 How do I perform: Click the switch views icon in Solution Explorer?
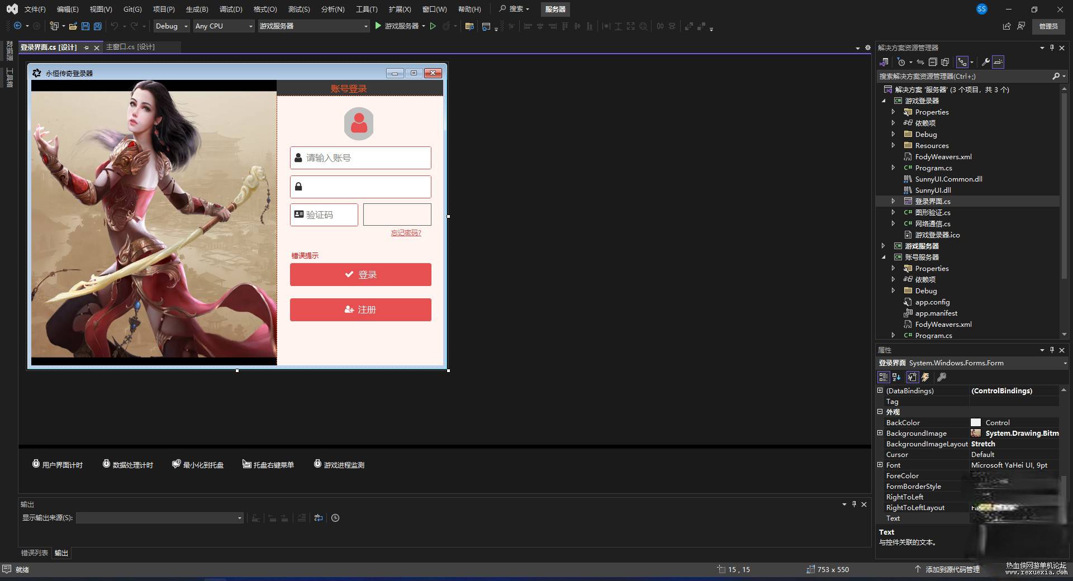click(884, 62)
